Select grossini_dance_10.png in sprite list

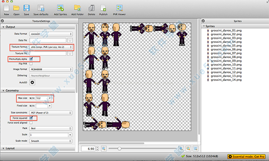coord(226,64)
